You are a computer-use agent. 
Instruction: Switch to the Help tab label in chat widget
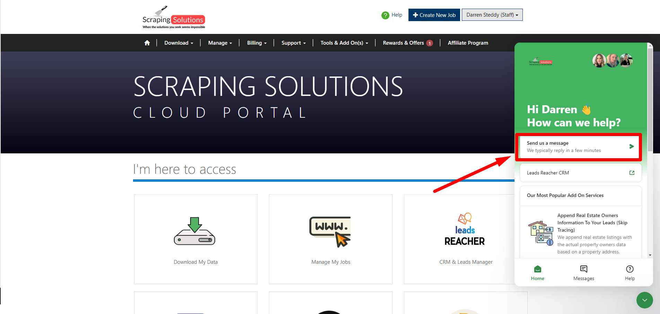click(x=630, y=279)
